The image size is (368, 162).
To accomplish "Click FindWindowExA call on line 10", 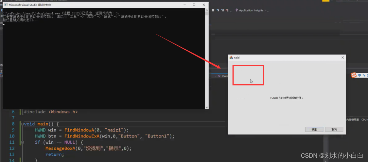I will (82, 136).
